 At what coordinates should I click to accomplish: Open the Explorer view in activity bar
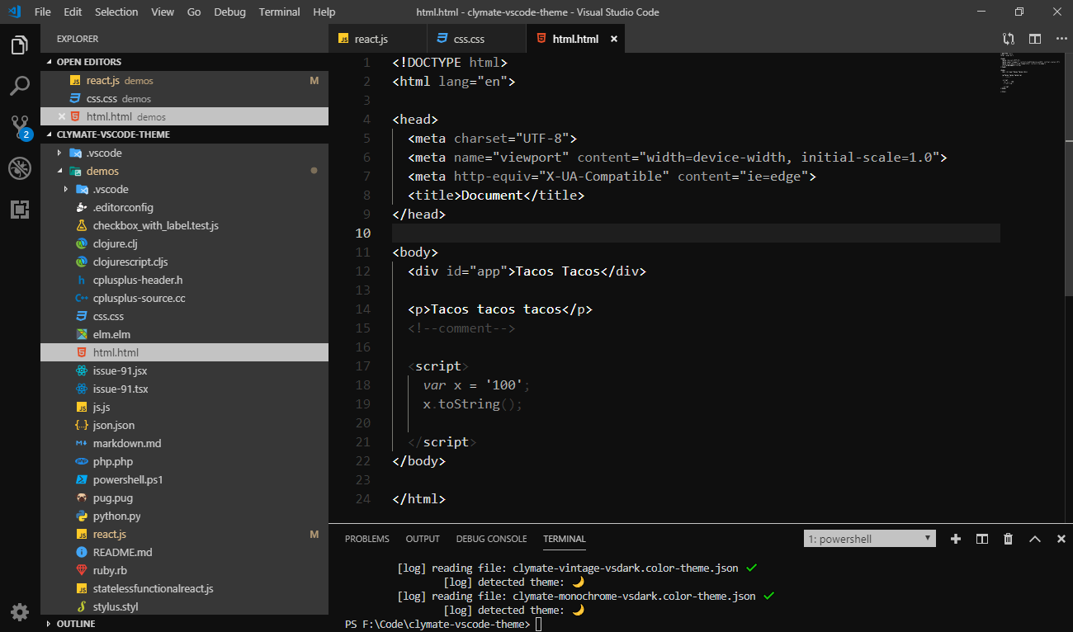coord(20,45)
